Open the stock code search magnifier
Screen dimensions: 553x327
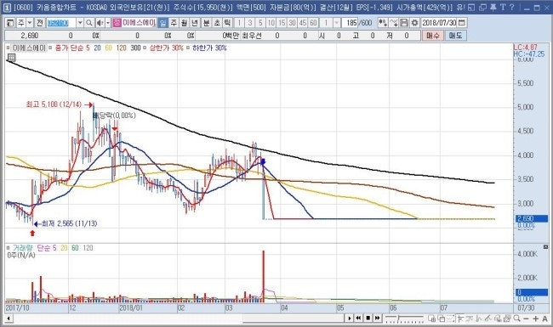pos(89,23)
